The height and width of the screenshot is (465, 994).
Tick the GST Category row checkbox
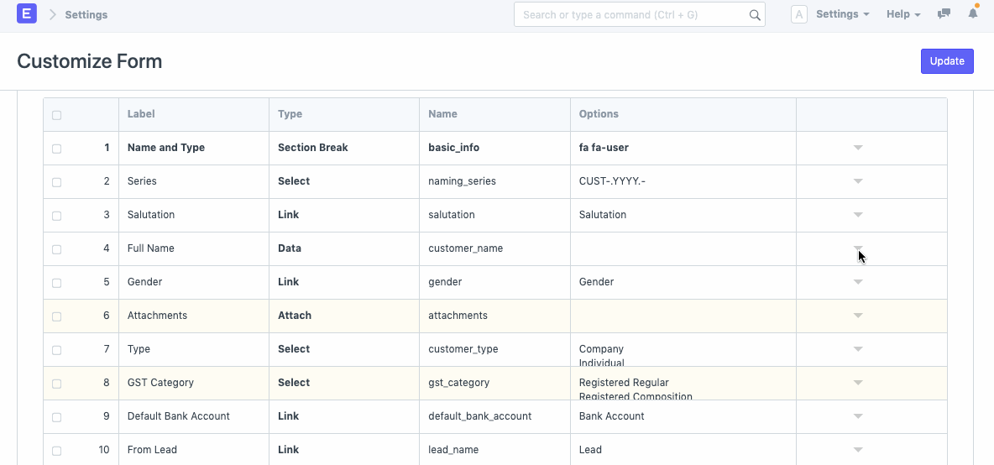tap(57, 384)
